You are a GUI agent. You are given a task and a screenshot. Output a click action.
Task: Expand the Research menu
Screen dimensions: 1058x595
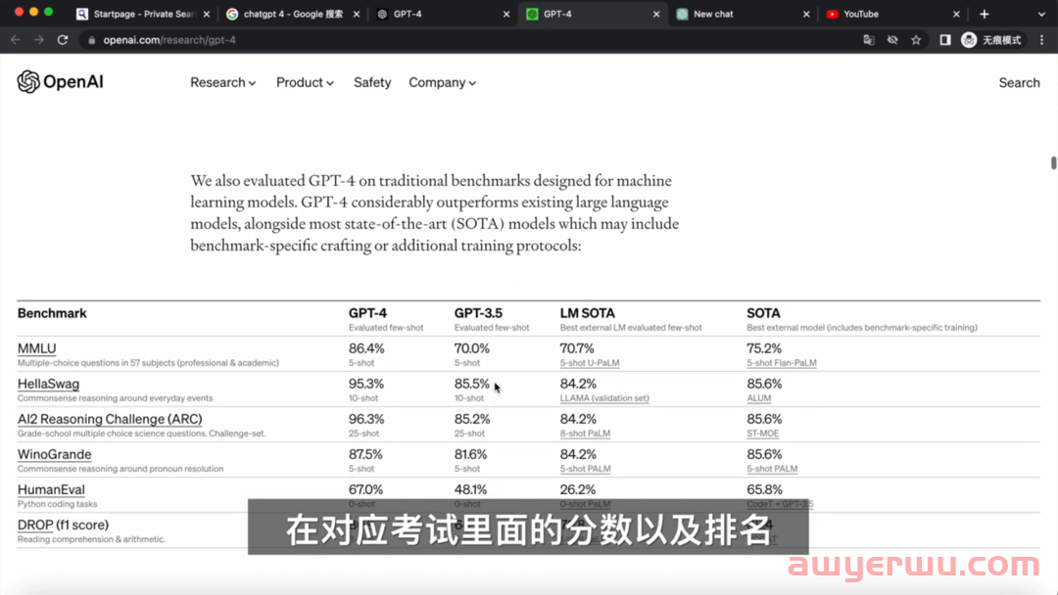pyautogui.click(x=222, y=82)
